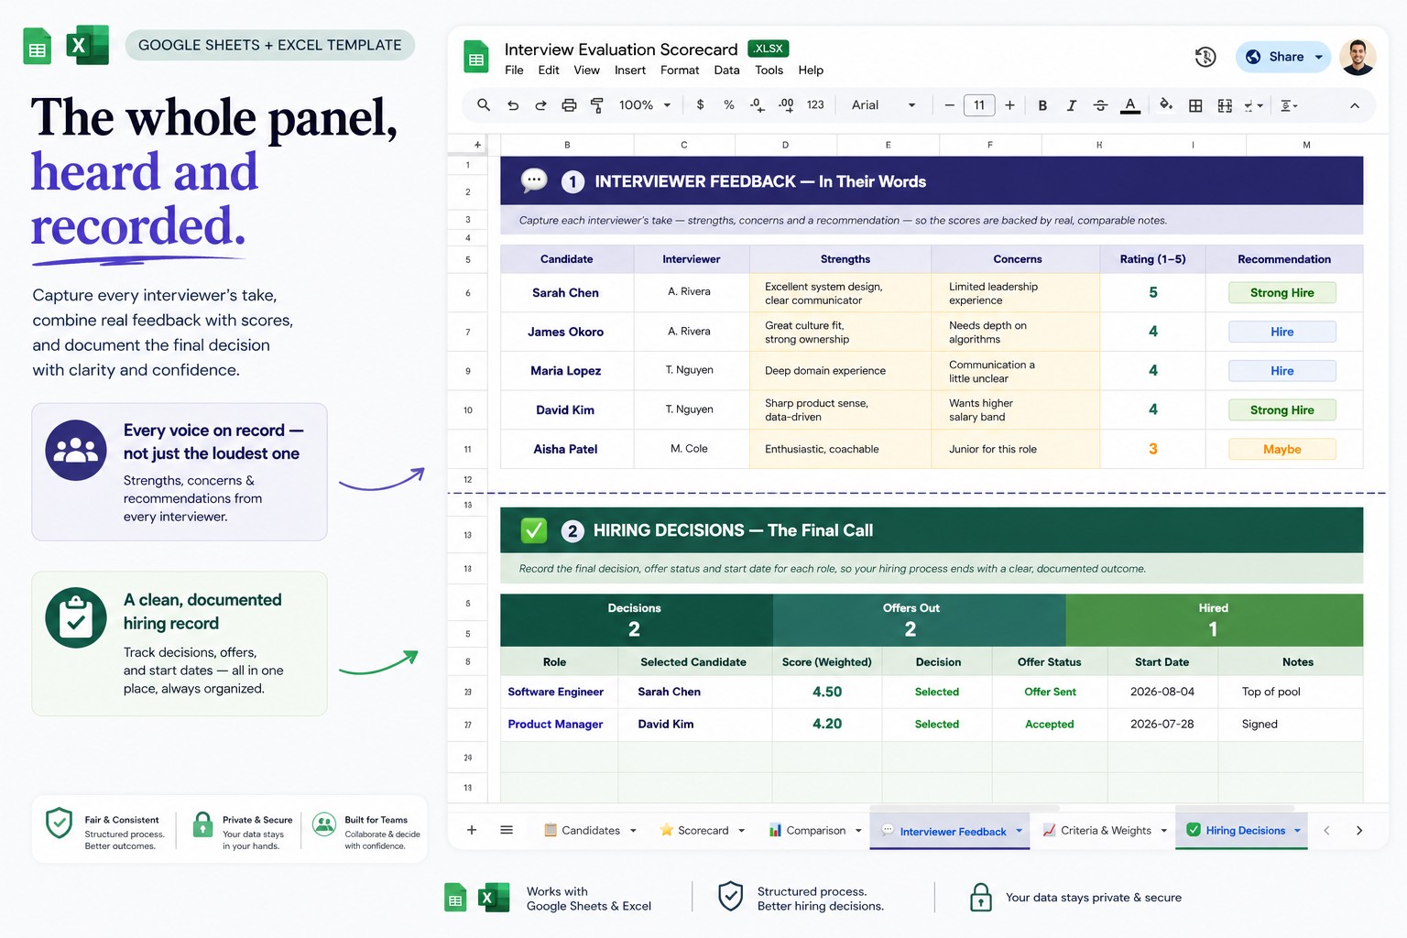Toggle italic formatting
Screen dimensions: 1407x938
click(x=1071, y=105)
